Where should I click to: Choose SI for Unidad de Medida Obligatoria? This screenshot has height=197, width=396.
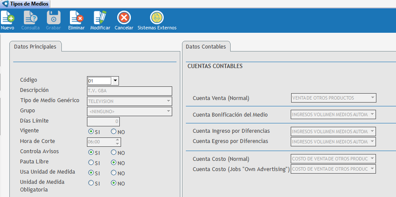(91, 183)
